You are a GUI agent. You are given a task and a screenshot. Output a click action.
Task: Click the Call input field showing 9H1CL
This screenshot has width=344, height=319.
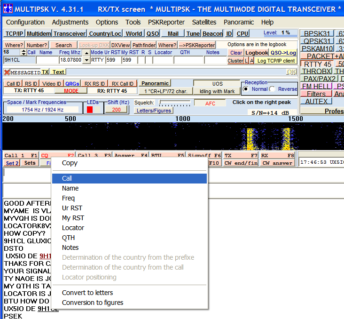[x=19, y=60]
